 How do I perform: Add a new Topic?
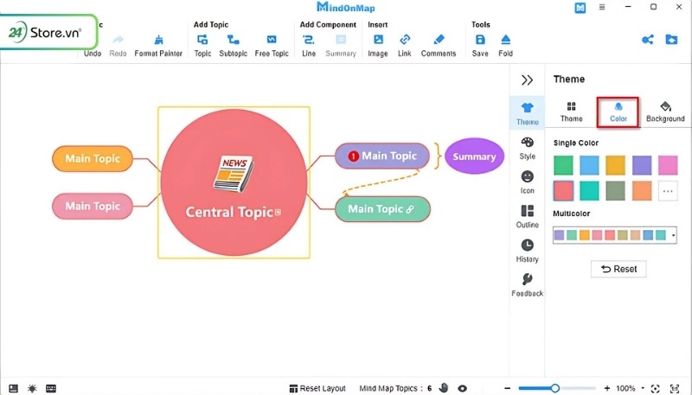202,46
